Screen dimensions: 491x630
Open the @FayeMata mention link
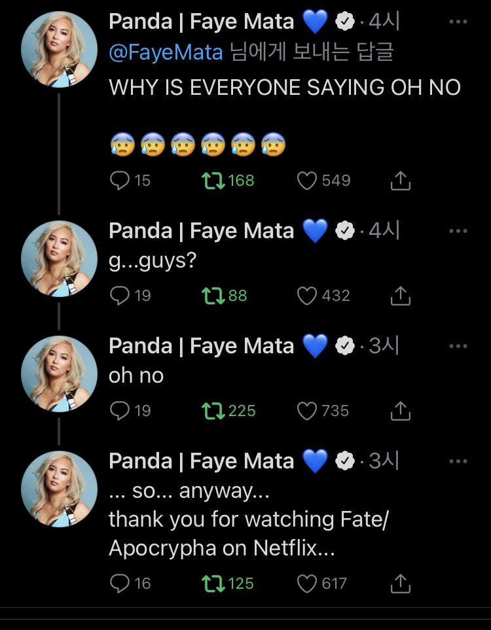point(166,52)
